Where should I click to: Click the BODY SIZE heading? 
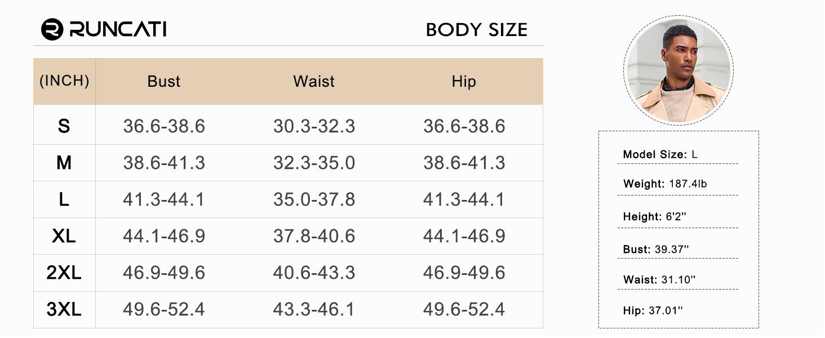pyautogui.click(x=476, y=30)
